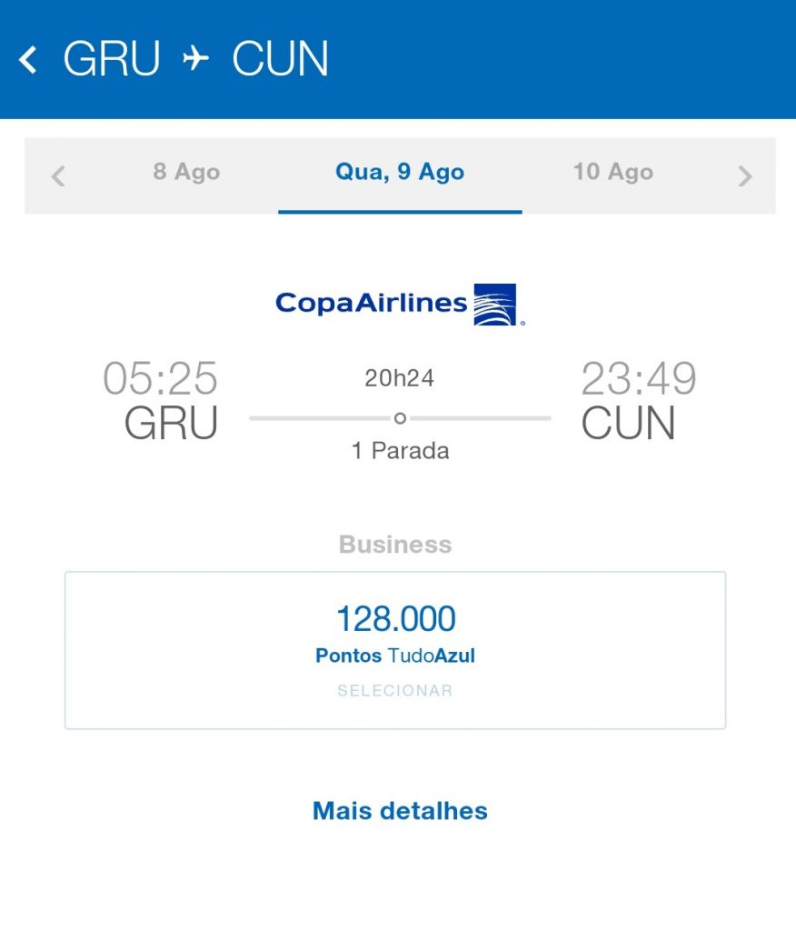Click the CUN destination code in the header

(280, 60)
